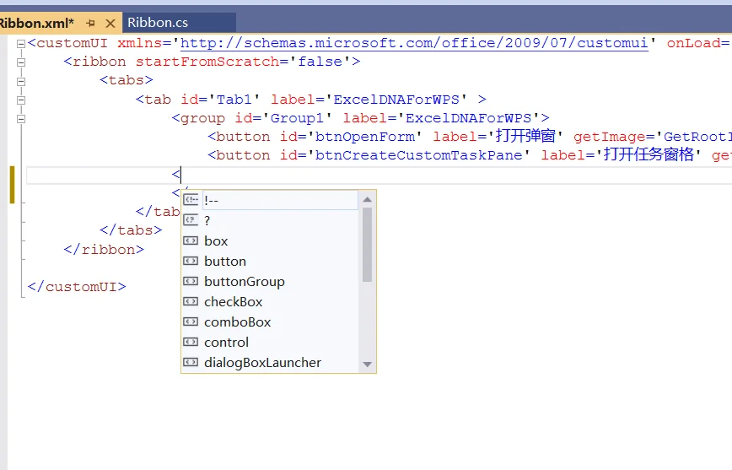Click the comment icon beside !--
The width and height of the screenshot is (732, 470).
[191, 199]
